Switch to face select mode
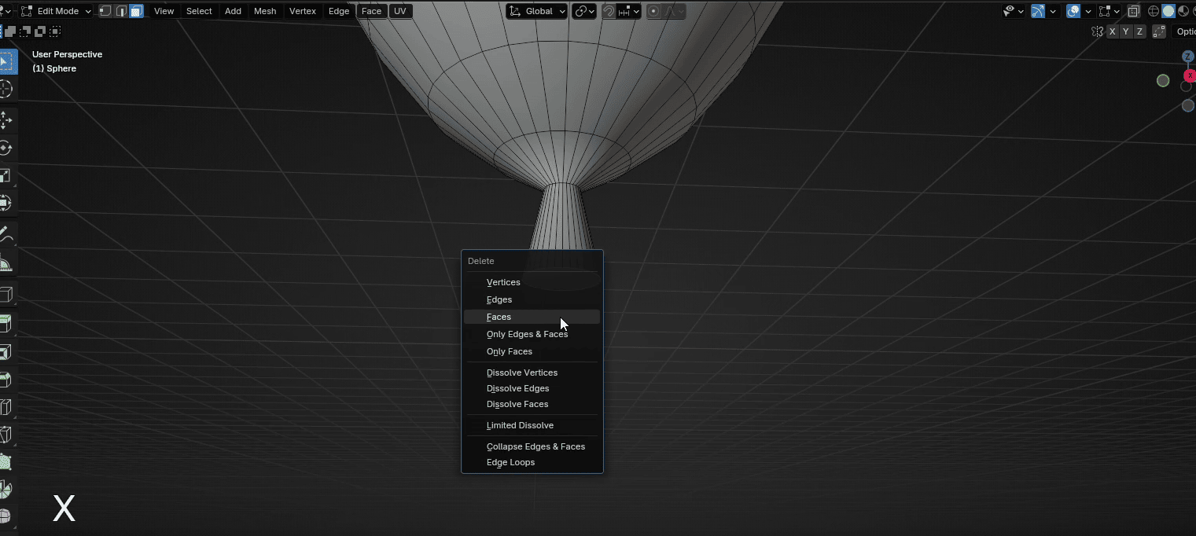Viewport: 1196px width, 536px height. pos(136,11)
